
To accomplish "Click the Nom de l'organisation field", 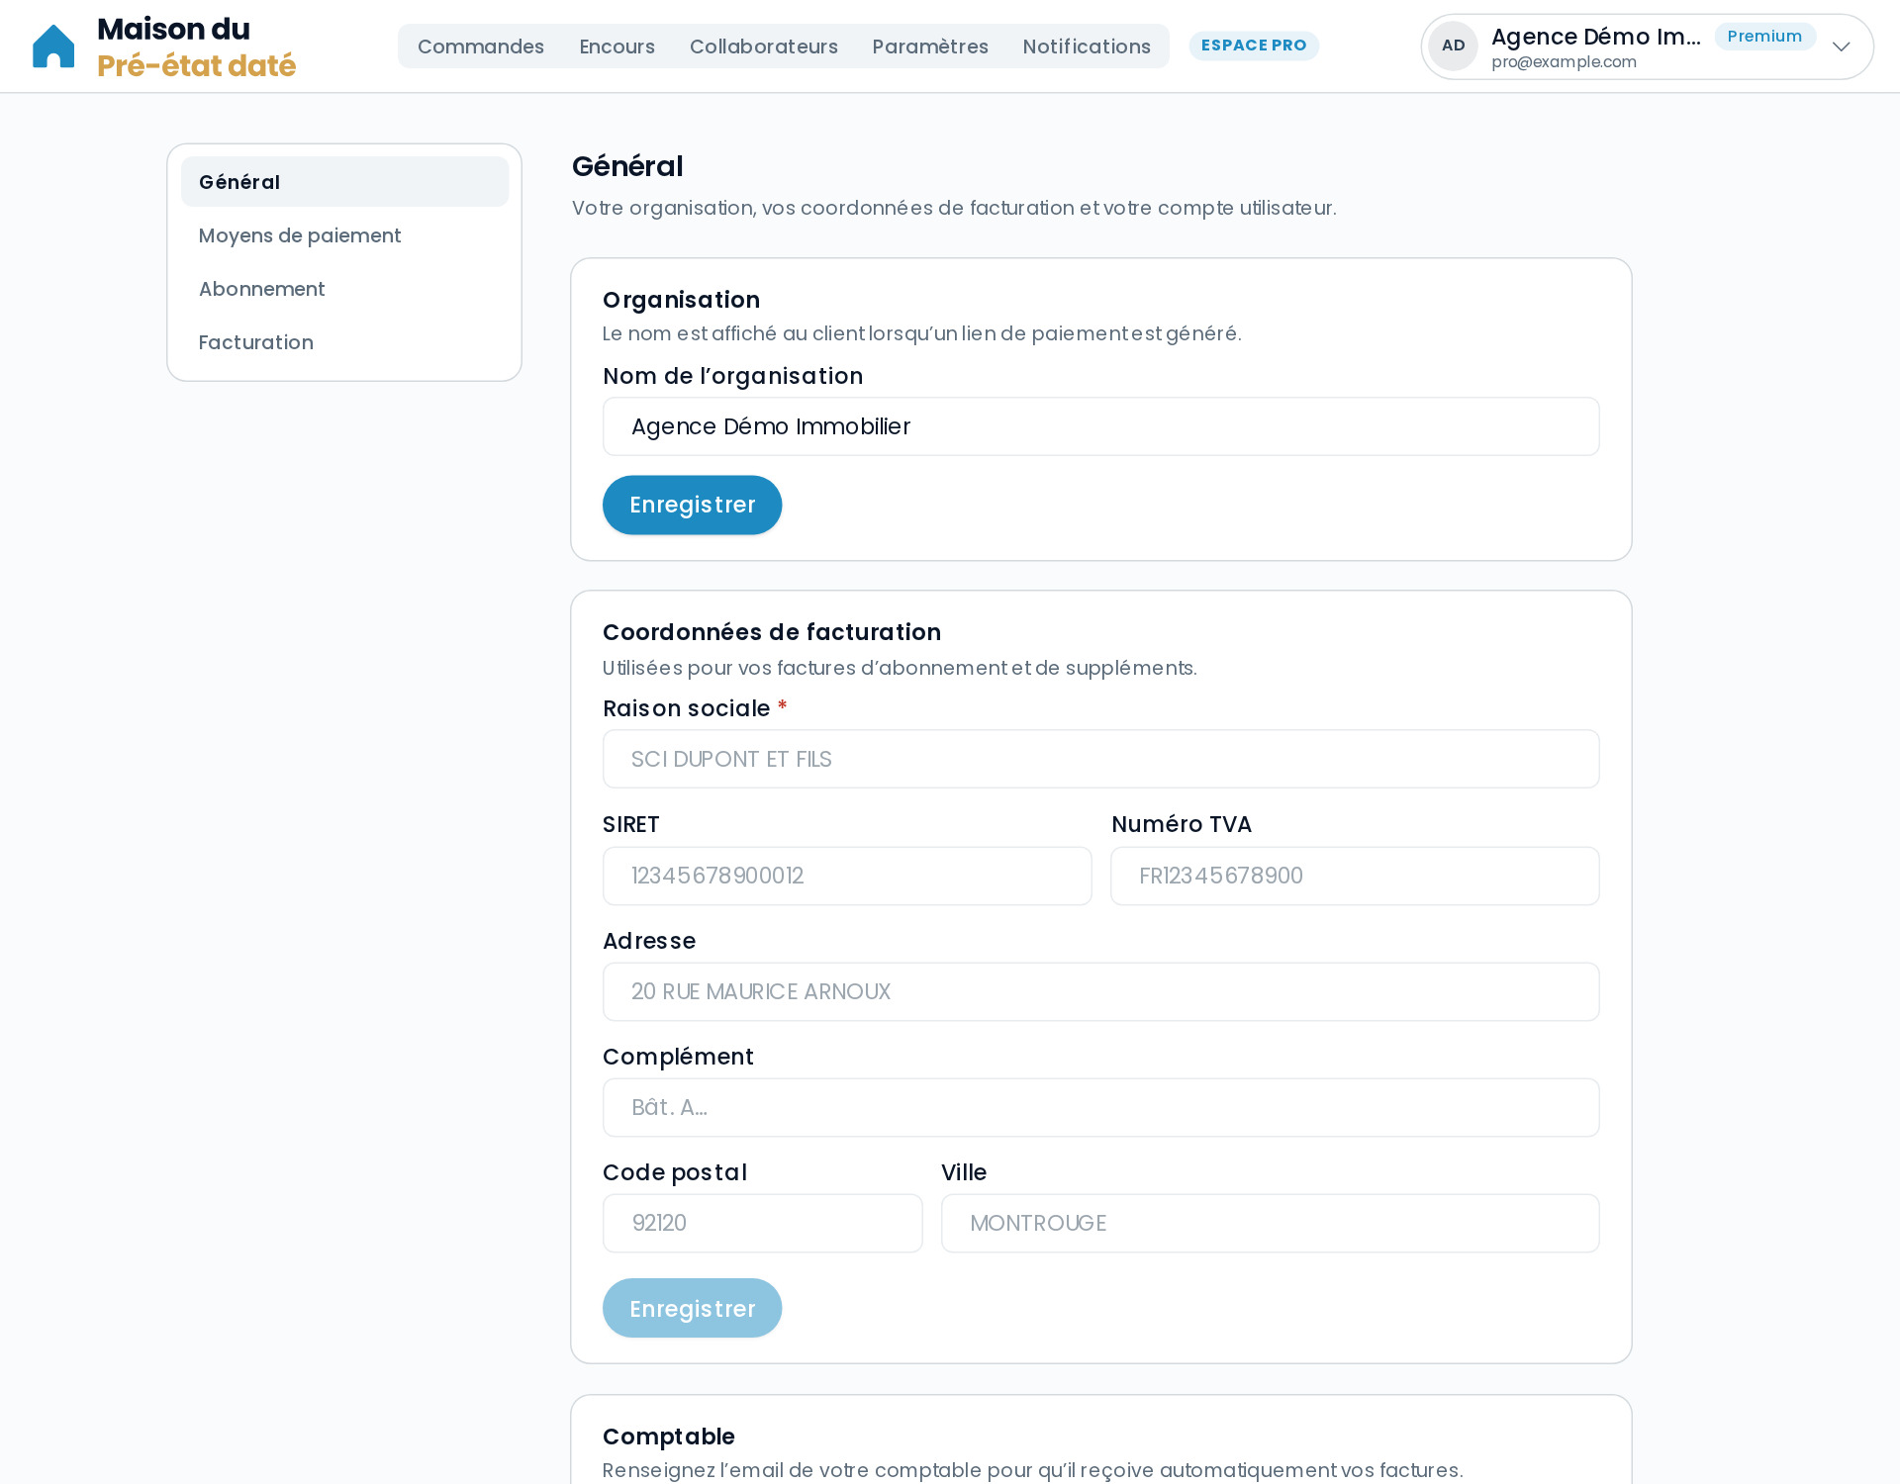I will (x=1100, y=426).
